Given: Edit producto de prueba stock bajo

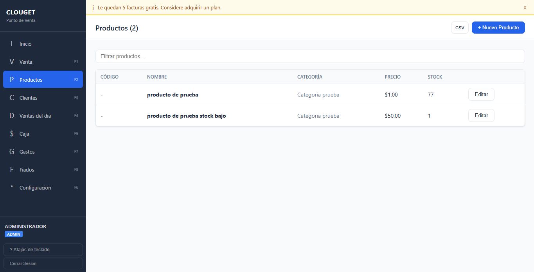Looking at the screenshot, I should pyautogui.click(x=481, y=115).
